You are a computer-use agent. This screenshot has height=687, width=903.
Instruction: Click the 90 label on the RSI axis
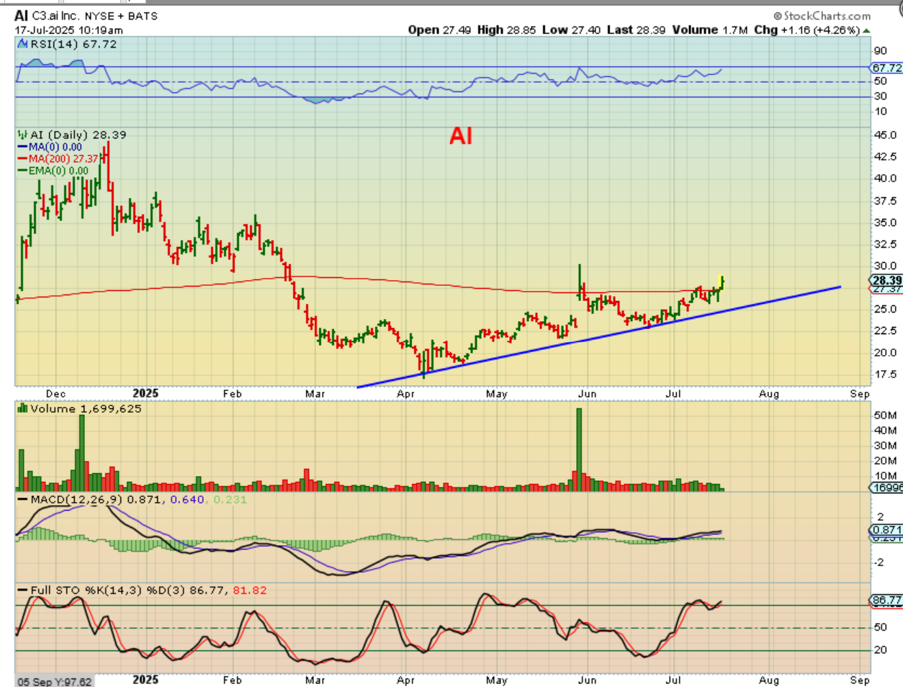[x=880, y=50]
